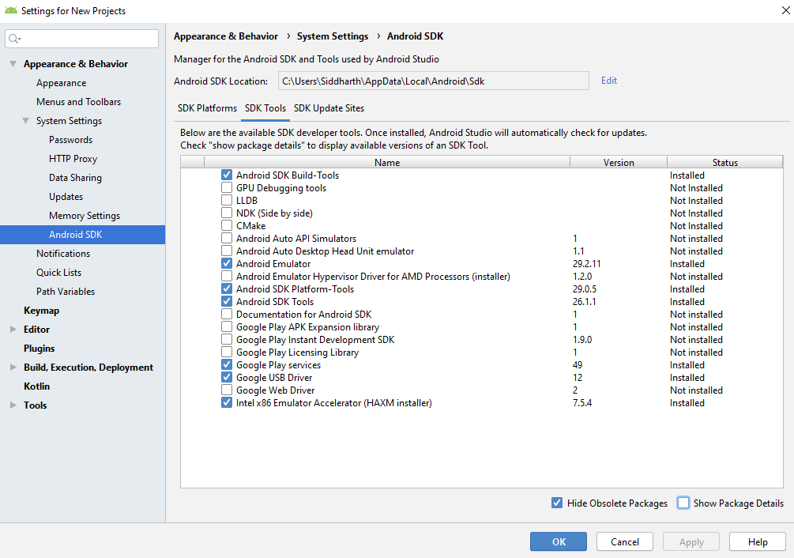Enable Show Package Details
This screenshot has width=794, height=558.
click(x=683, y=503)
